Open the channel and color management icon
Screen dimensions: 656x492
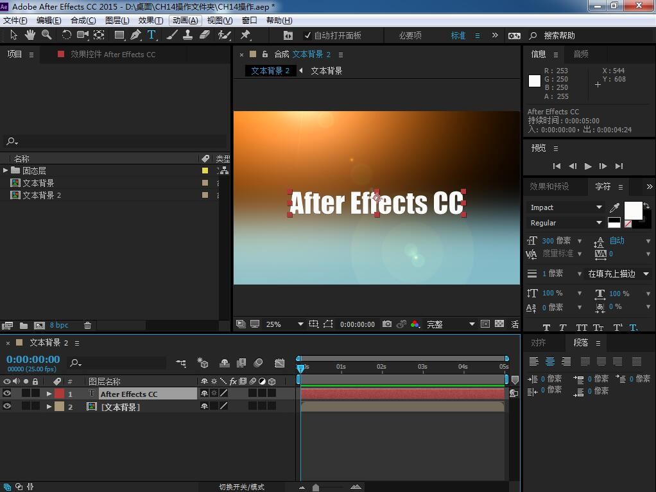(x=415, y=324)
